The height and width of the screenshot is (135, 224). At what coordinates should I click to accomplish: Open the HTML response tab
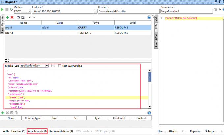pos(156,36)
